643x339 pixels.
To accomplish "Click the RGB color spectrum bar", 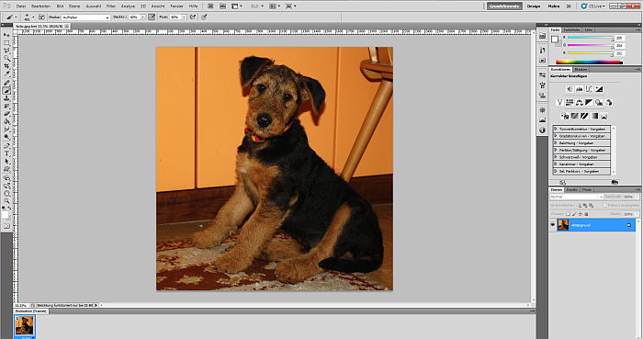I will pos(590,62).
